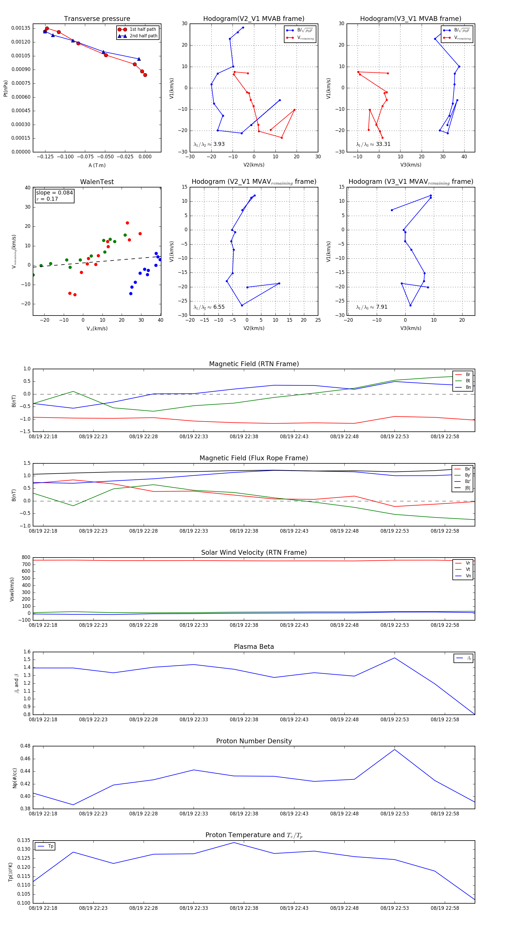Click the "Hodogram(V2_V1 MVAB frame)" title

[x=254, y=19]
